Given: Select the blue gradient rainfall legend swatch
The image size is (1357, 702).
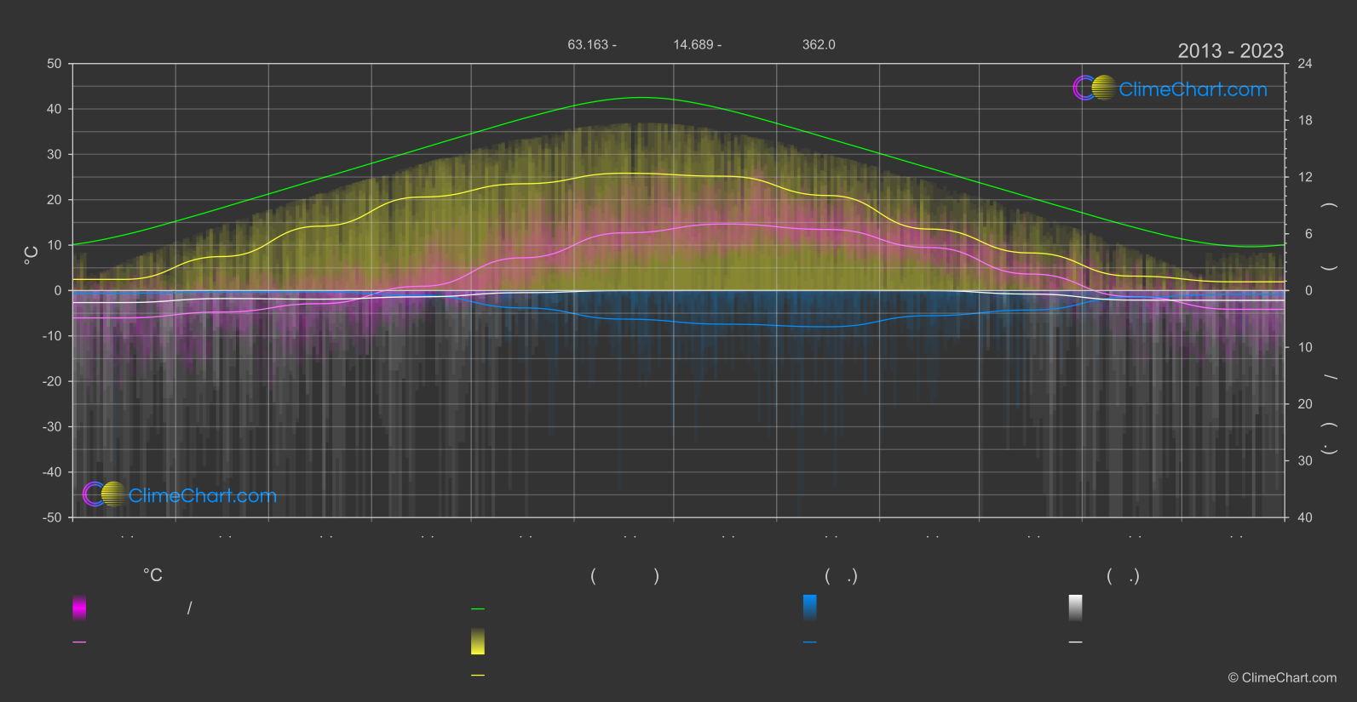Looking at the screenshot, I should coord(810,608).
